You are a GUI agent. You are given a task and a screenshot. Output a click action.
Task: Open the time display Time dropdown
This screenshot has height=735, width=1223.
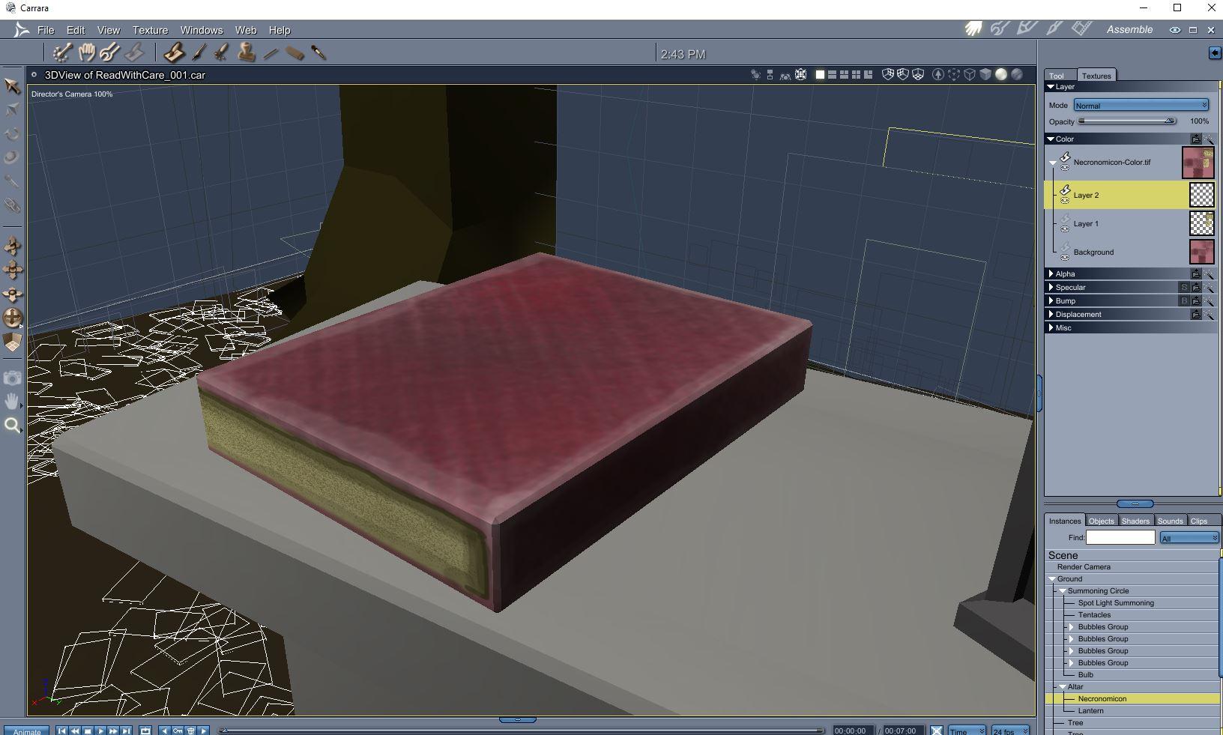[967, 731]
